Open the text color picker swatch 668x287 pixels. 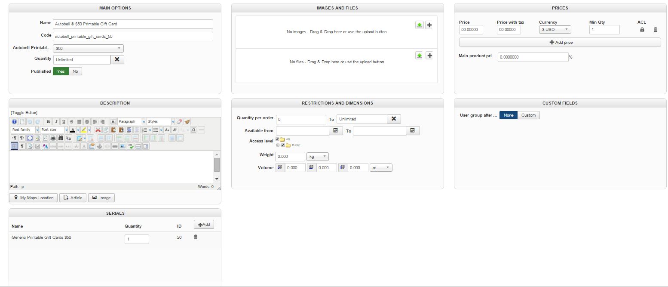[73, 130]
